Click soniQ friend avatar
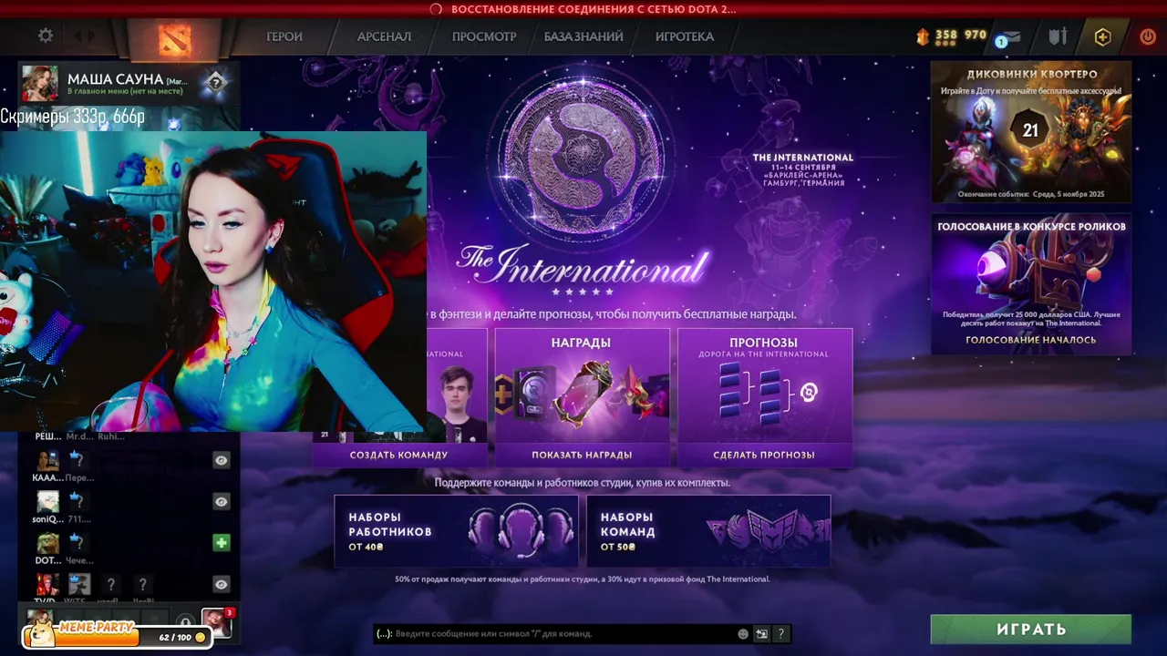The height and width of the screenshot is (656, 1167). (x=47, y=501)
